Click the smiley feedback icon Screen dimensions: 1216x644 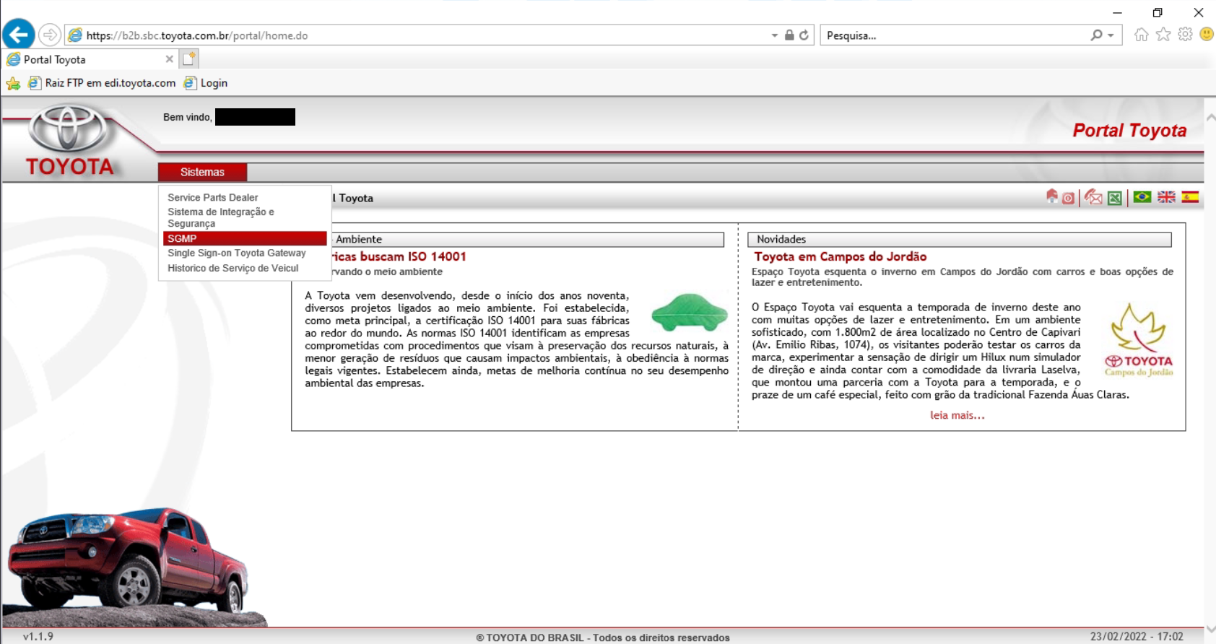[1207, 35]
